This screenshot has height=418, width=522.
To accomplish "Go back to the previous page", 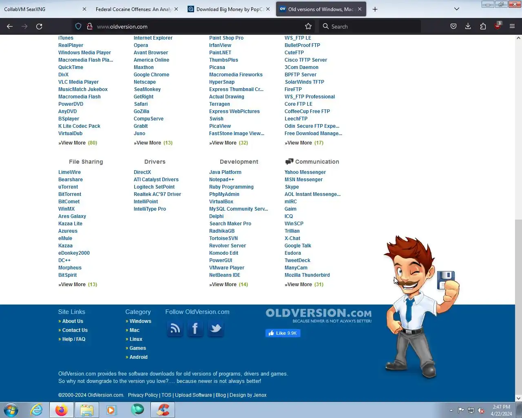I will tap(10, 27).
